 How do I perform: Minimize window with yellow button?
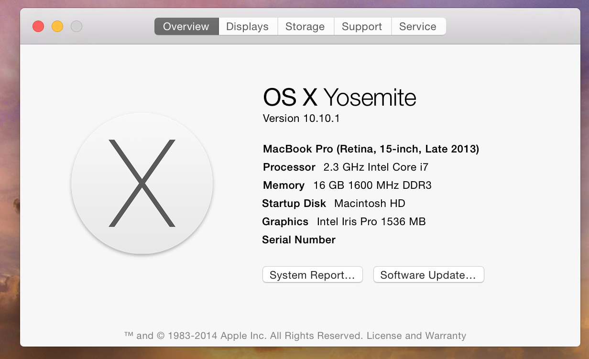(x=57, y=26)
